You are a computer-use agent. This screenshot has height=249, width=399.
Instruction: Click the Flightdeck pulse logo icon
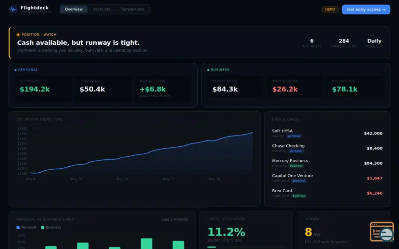pyautogui.click(x=13, y=9)
